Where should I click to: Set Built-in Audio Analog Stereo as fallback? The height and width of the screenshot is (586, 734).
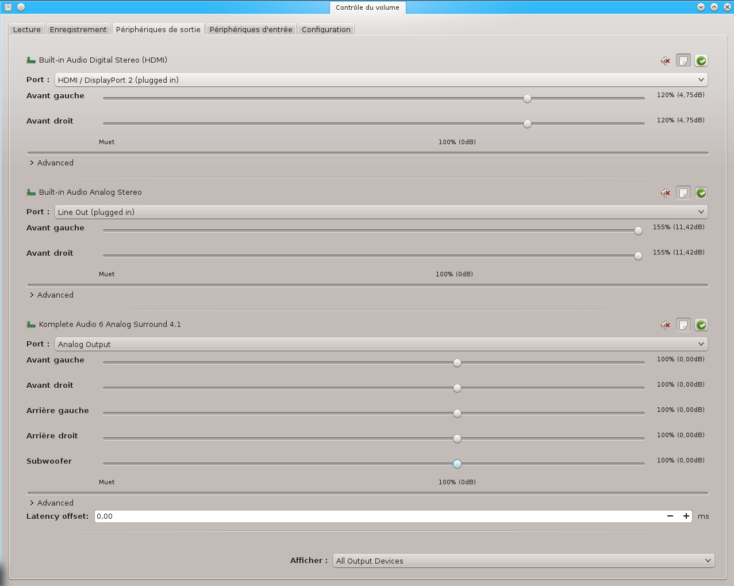click(x=701, y=192)
